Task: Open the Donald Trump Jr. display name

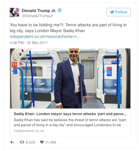Action: click(39, 11)
